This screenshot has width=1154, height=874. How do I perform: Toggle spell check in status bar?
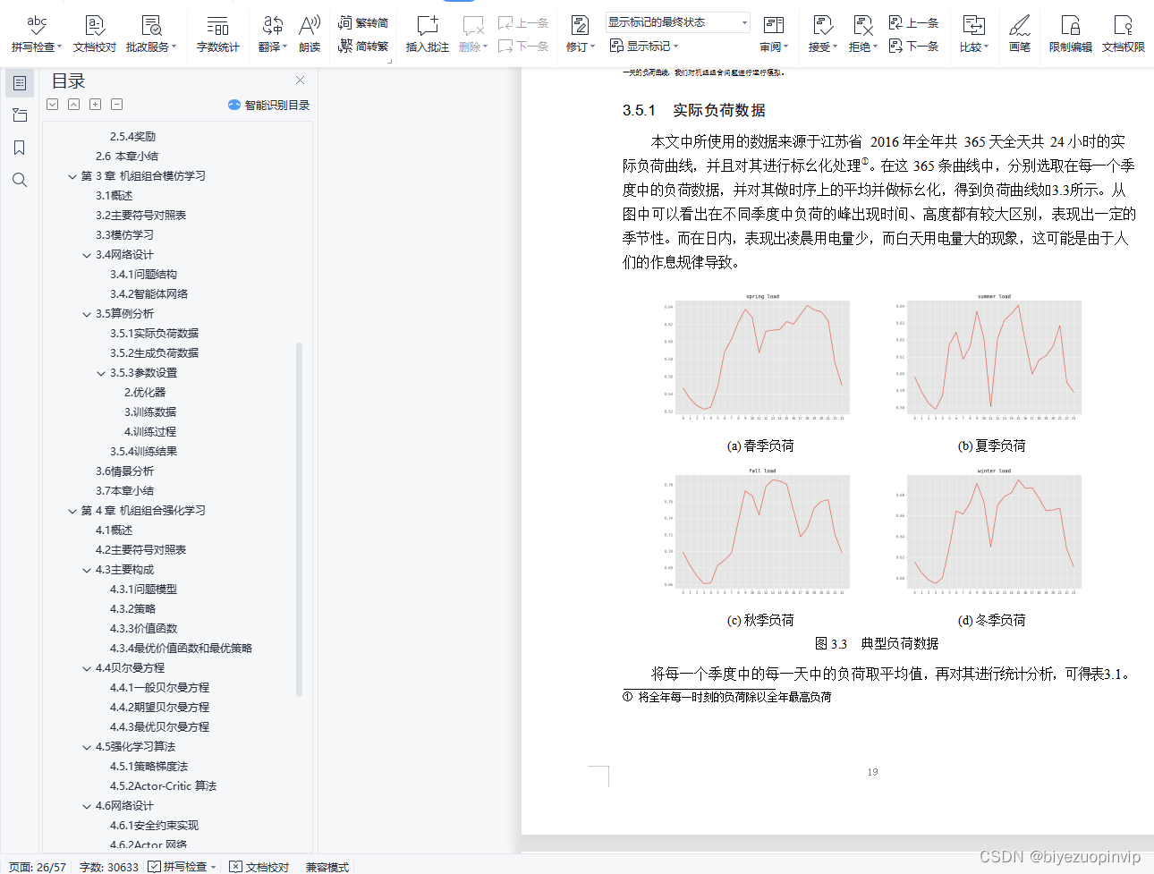click(x=183, y=867)
